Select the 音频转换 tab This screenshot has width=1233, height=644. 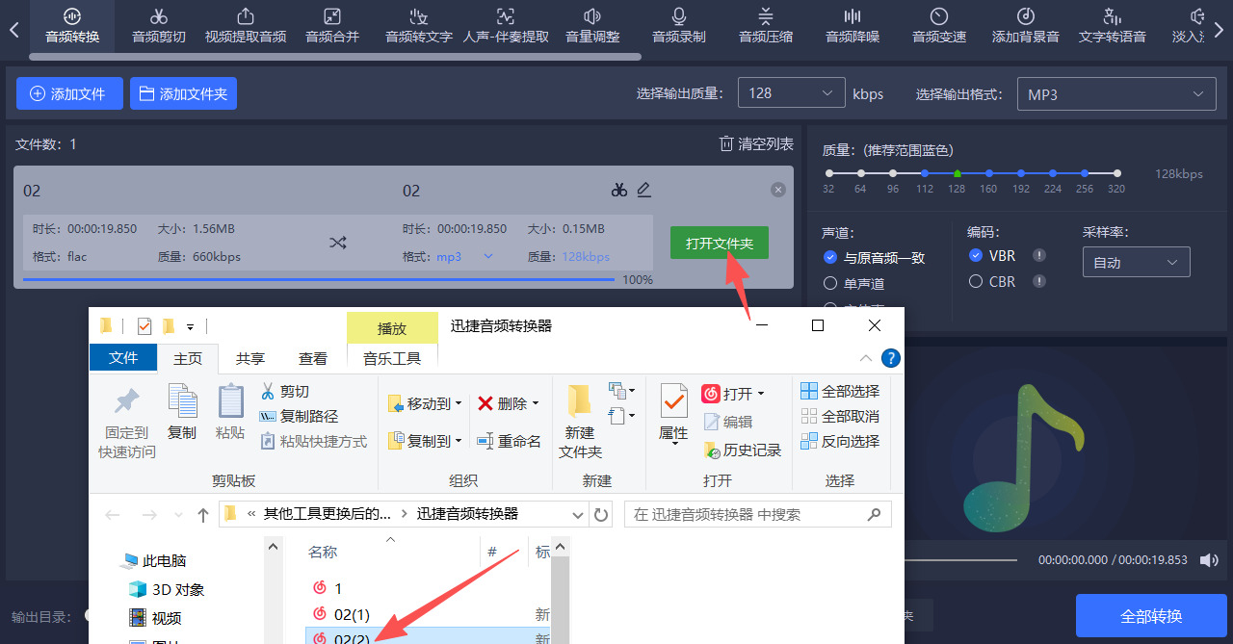pyautogui.click(x=72, y=26)
